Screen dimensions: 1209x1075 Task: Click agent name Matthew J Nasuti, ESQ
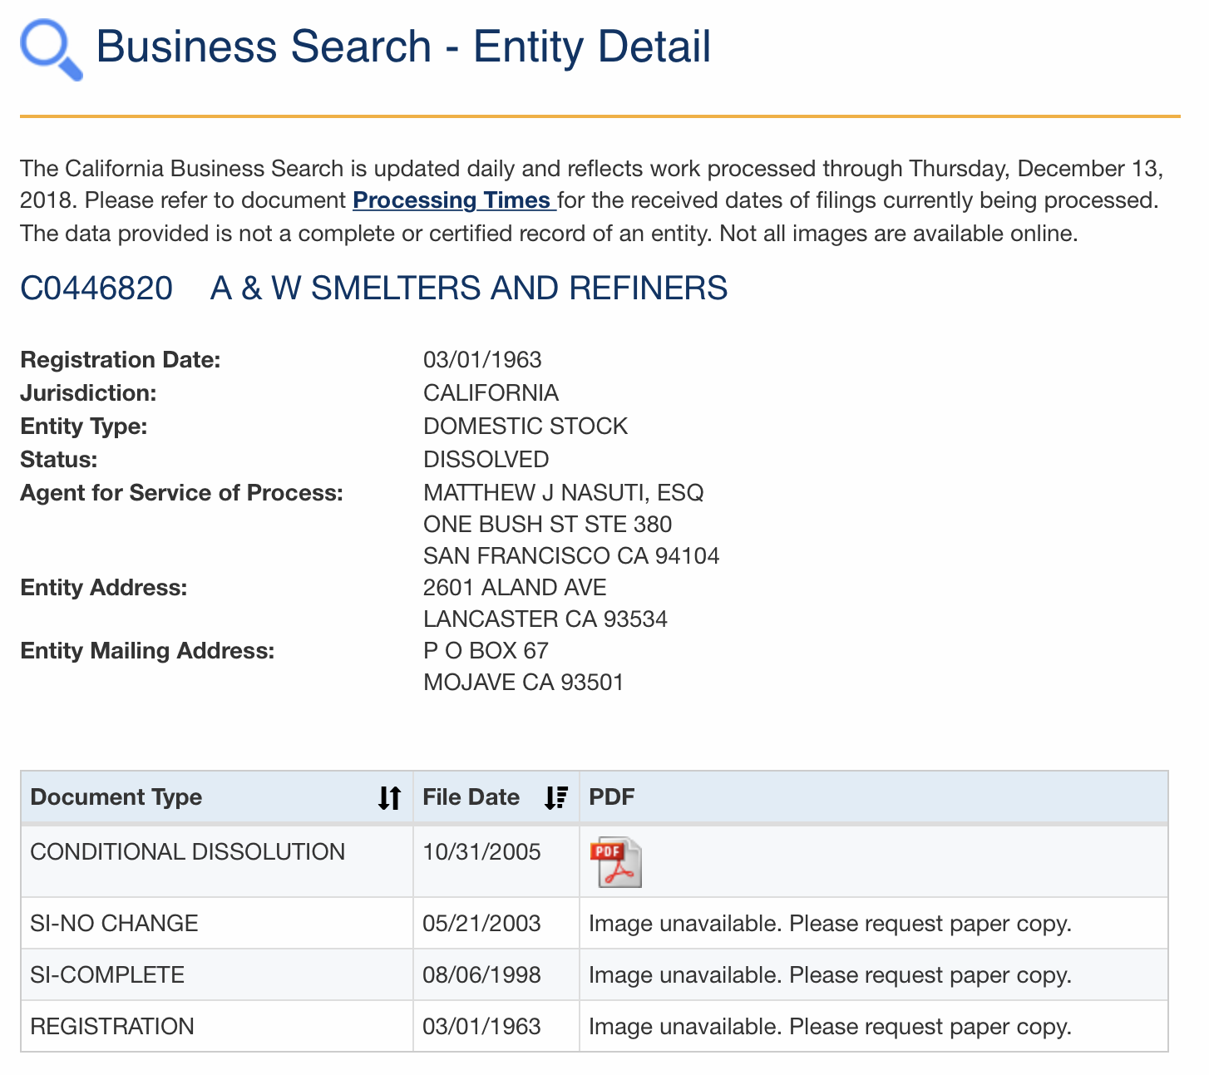coord(563,493)
